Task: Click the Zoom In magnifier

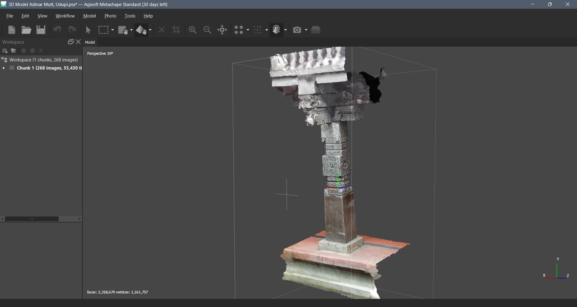Action: tap(192, 30)
